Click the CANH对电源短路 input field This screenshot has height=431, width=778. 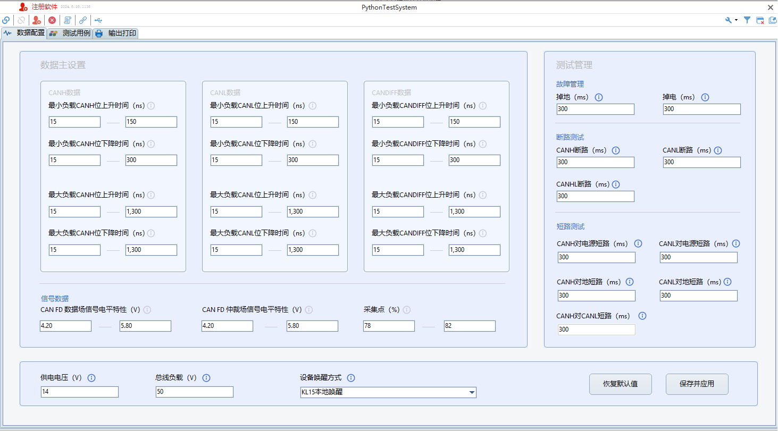pos(597,257)
